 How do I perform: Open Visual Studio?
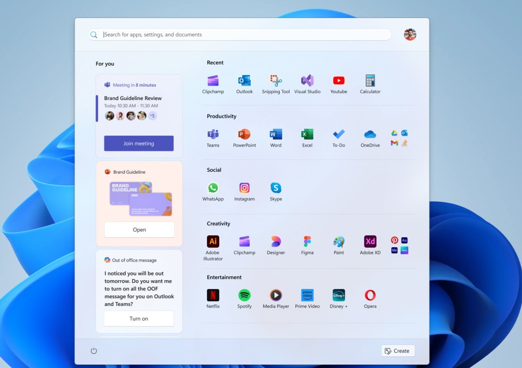(x=307, y=81)
